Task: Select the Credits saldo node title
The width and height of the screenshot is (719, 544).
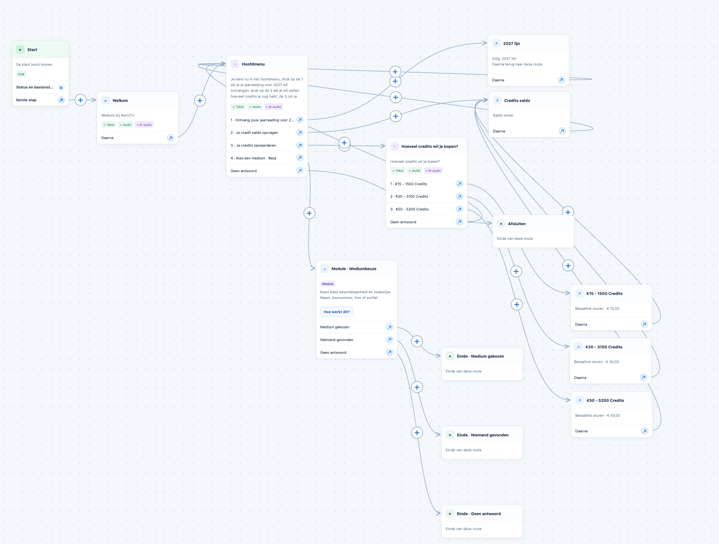Action: point(517,101)
